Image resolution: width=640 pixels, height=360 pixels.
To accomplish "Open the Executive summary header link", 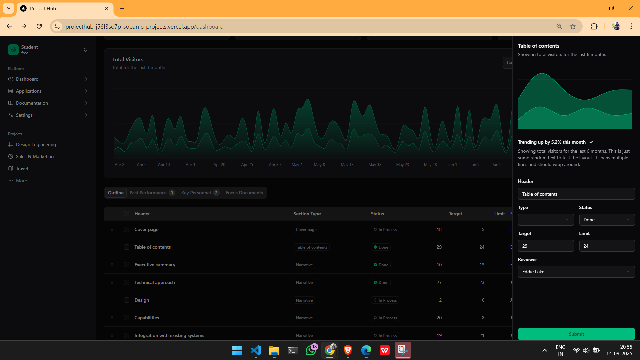I will pos(155,265).
